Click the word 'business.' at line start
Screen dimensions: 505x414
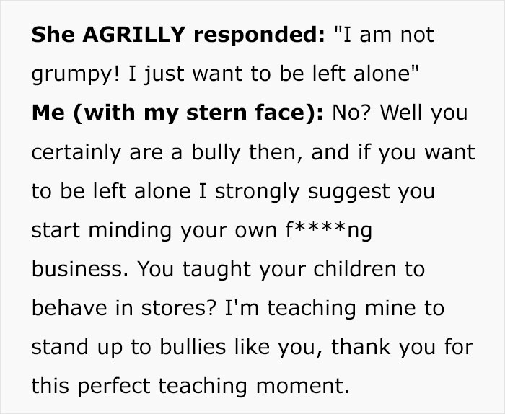point(80,269)
